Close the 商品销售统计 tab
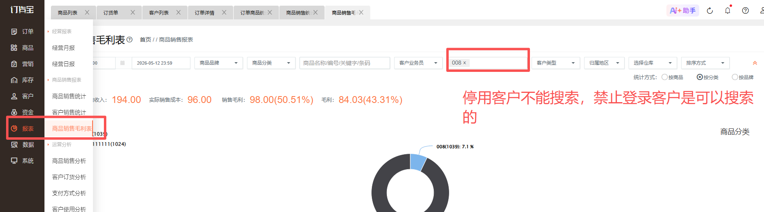The width and height of the screenshot is (764, 212). pyautogui.click(x=315, y=13)
